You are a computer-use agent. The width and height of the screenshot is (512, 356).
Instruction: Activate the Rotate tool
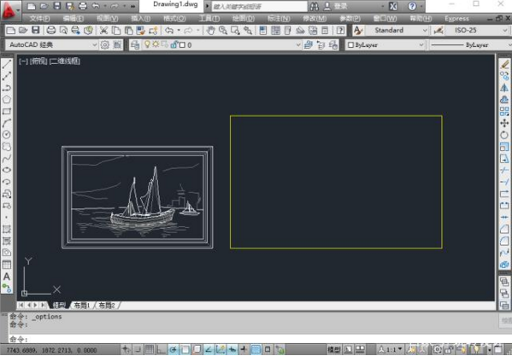(504, 135)
